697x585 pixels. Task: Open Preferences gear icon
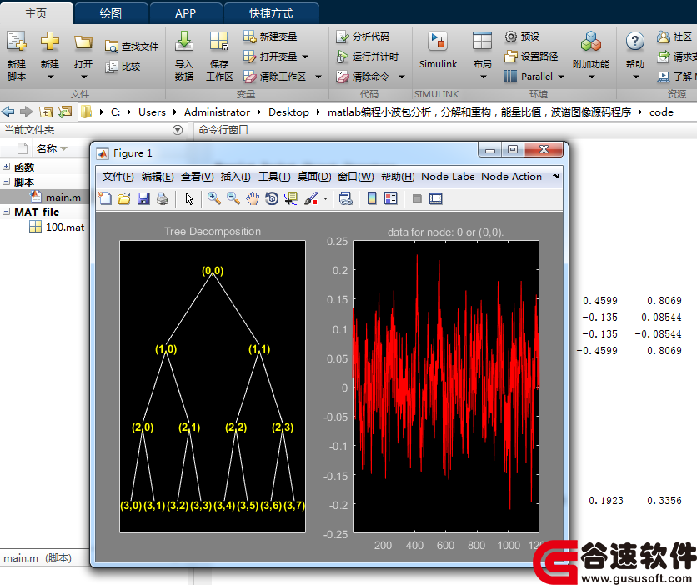coord(511,37)
